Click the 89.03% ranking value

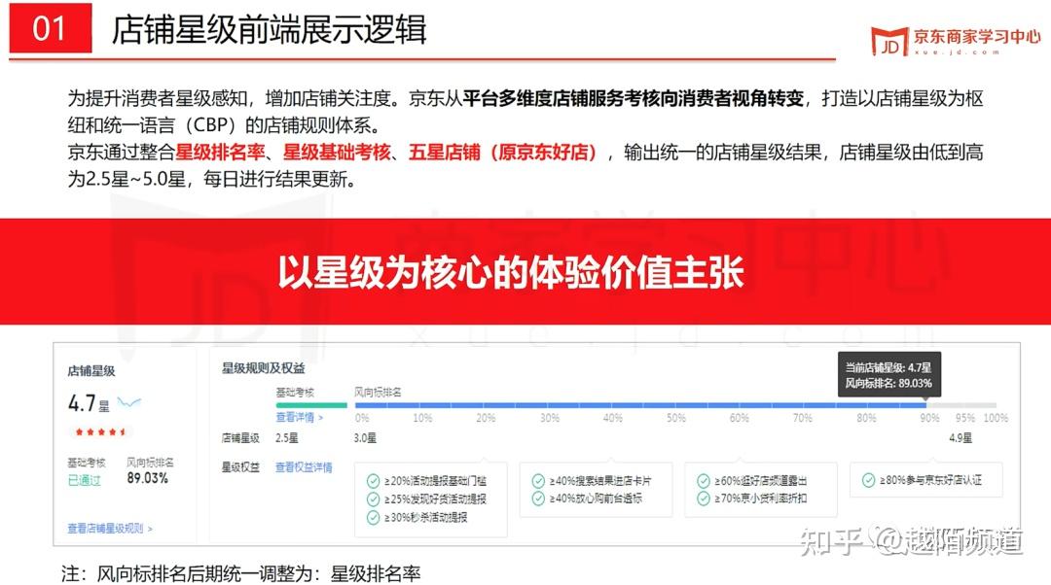click(148, 478)
